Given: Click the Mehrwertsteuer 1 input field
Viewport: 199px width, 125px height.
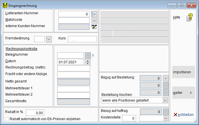Looking at the screenshot, I should [x=74, y=89].
